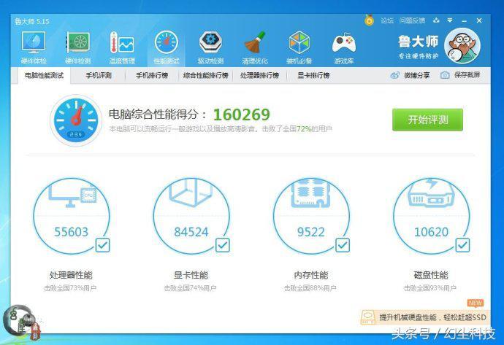
Task: Click the NEW badge on promo banner
Action: pos(475,303)
